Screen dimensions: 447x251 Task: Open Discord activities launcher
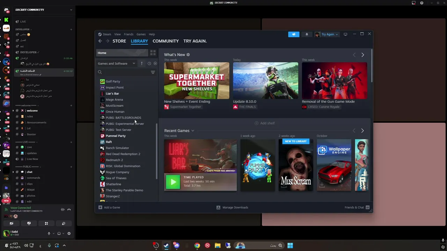pos(46,223)
